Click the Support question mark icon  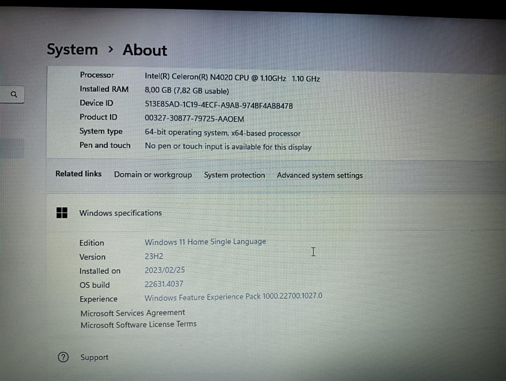point(63,357)
